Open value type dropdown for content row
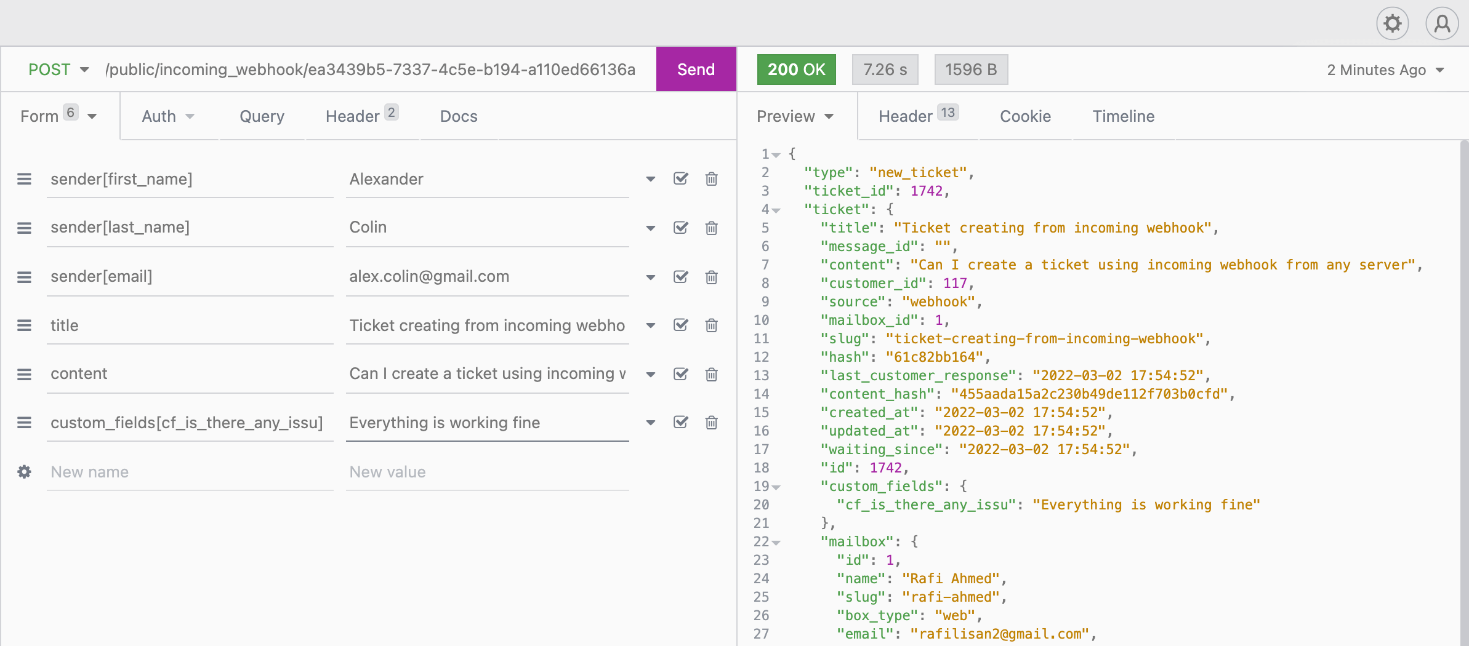1469x646 pixels. (650, 375)
